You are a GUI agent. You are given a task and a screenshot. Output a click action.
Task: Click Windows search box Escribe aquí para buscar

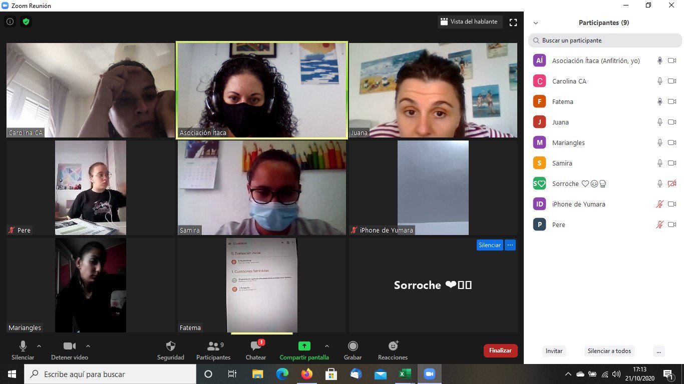pyautogui.click(x=110, y=374)
